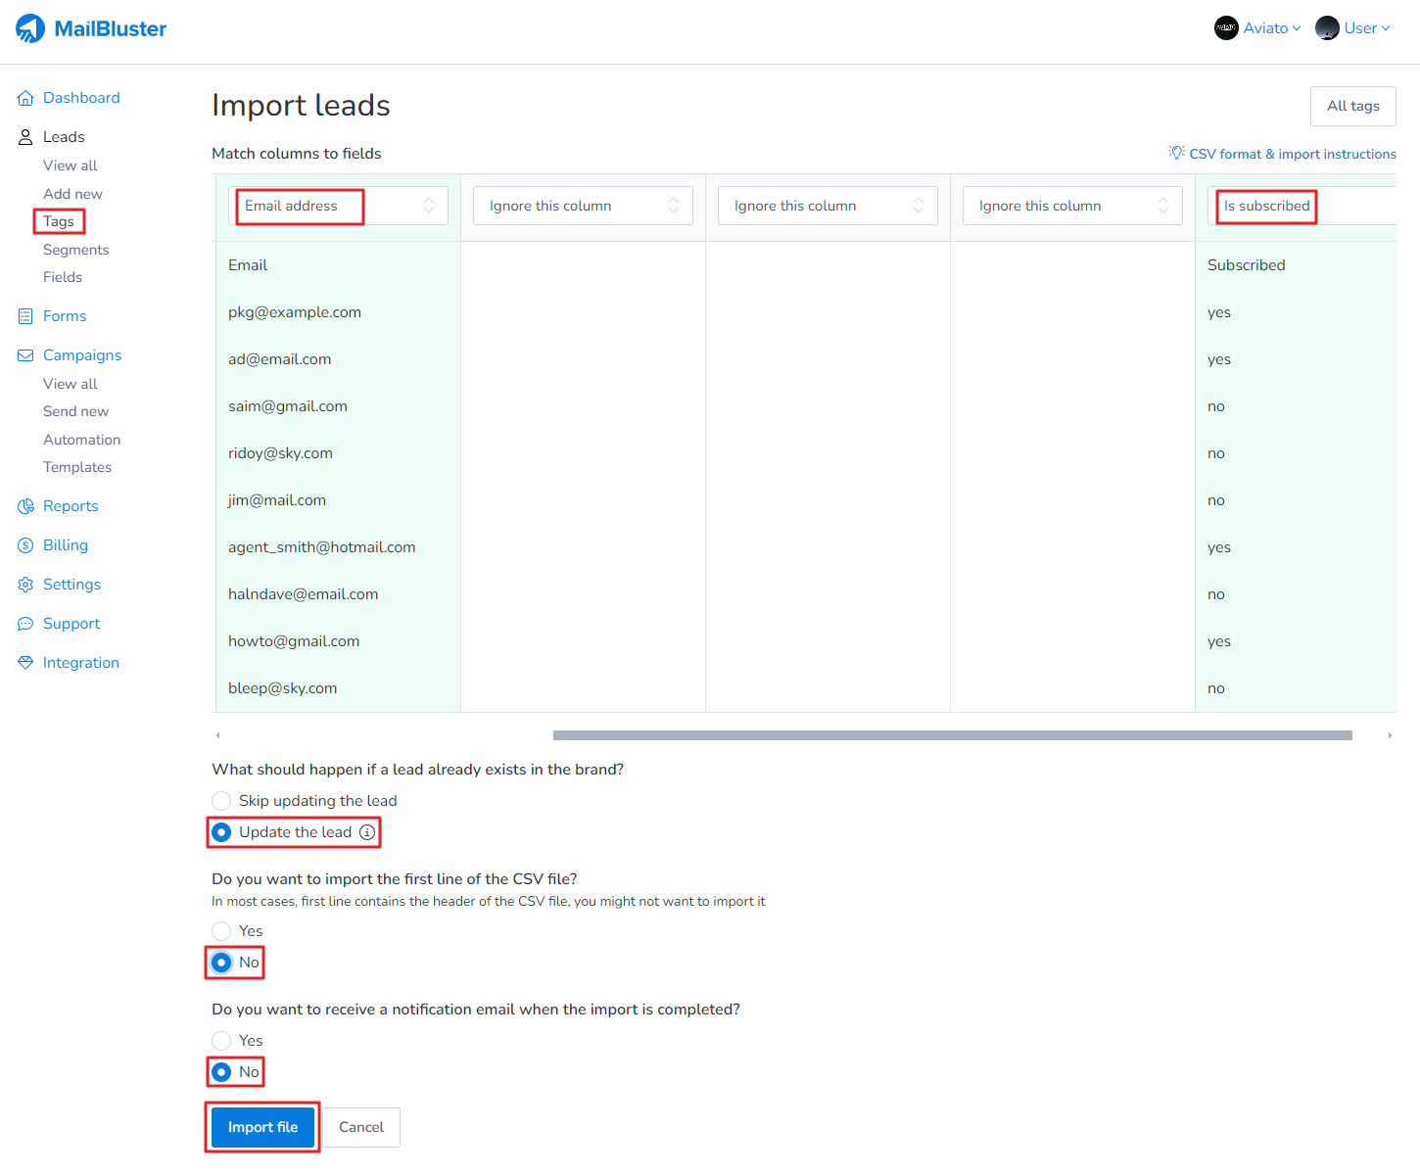
Task: Open the User account menu
Action: (1353, 28)
